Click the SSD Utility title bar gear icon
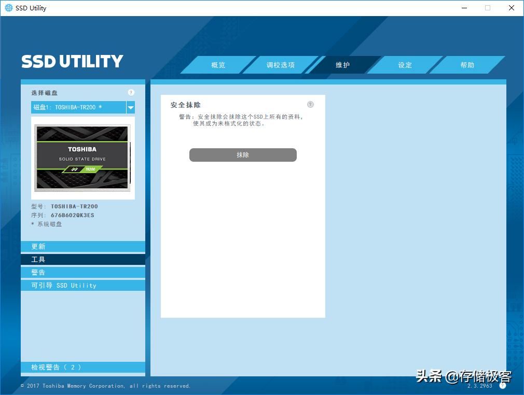 click(x=9, y=8)
